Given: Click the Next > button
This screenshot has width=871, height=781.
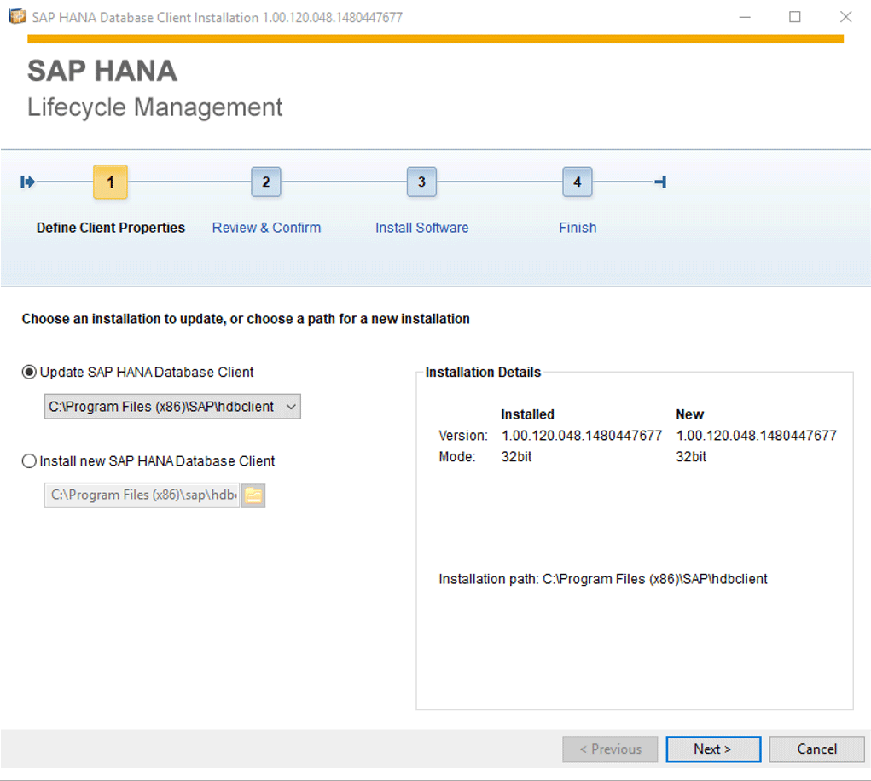Looking at the screenshot, I should point(713,749).
